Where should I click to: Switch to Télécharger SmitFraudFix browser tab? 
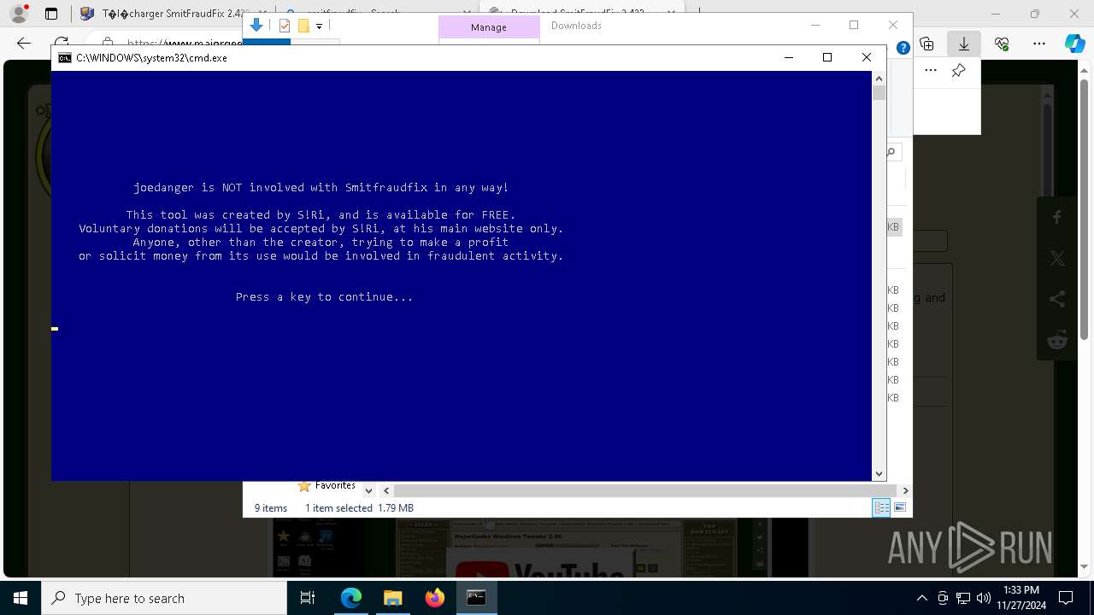(162, 14)
